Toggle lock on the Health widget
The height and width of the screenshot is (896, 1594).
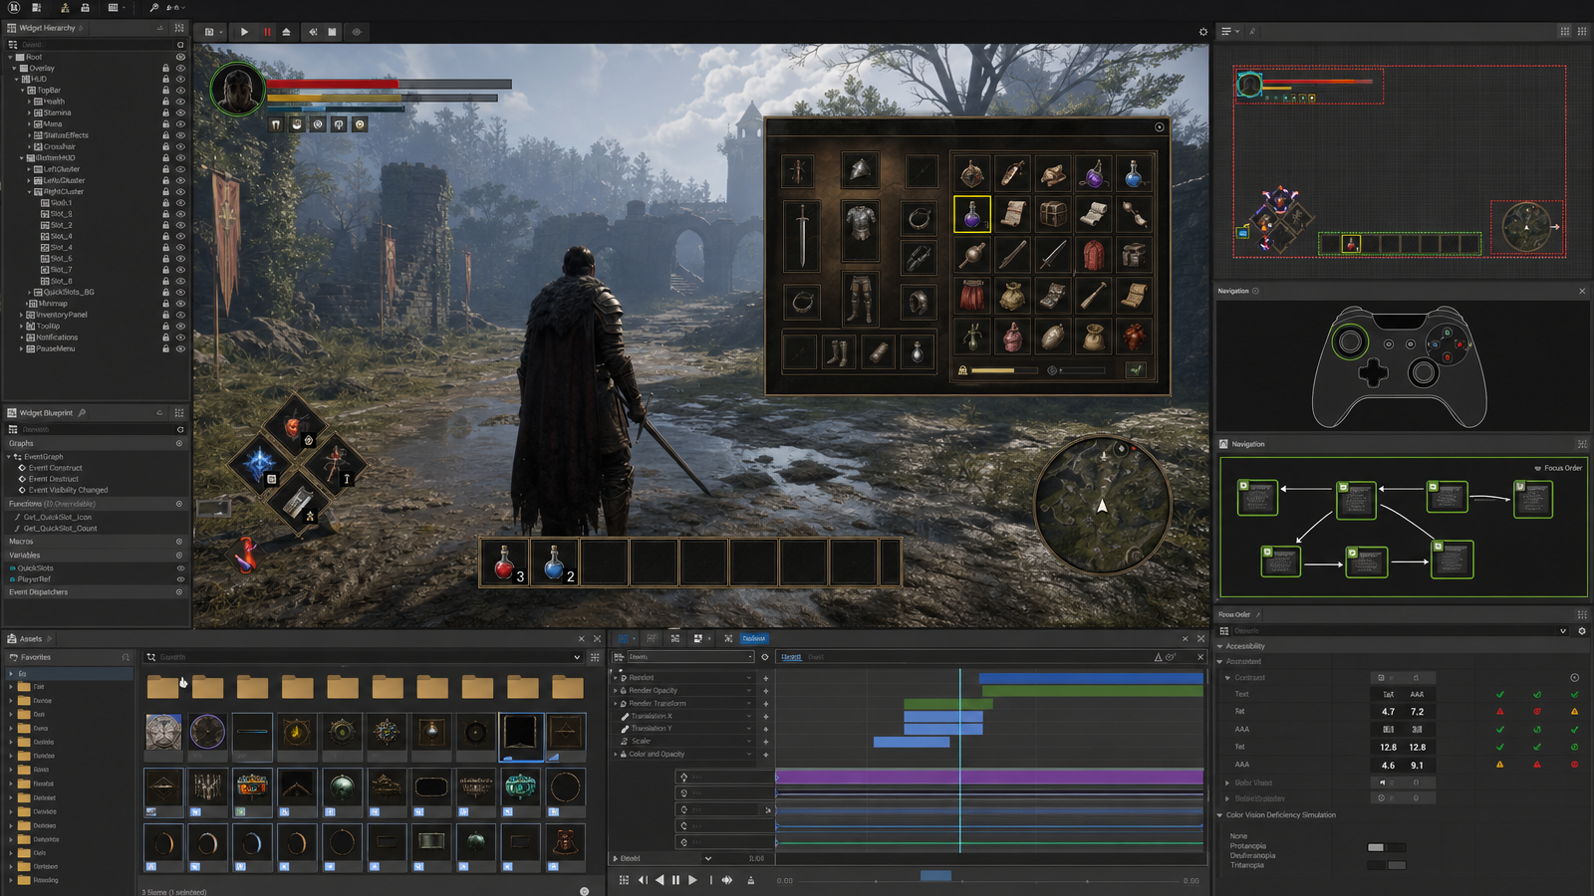[165, 102]
